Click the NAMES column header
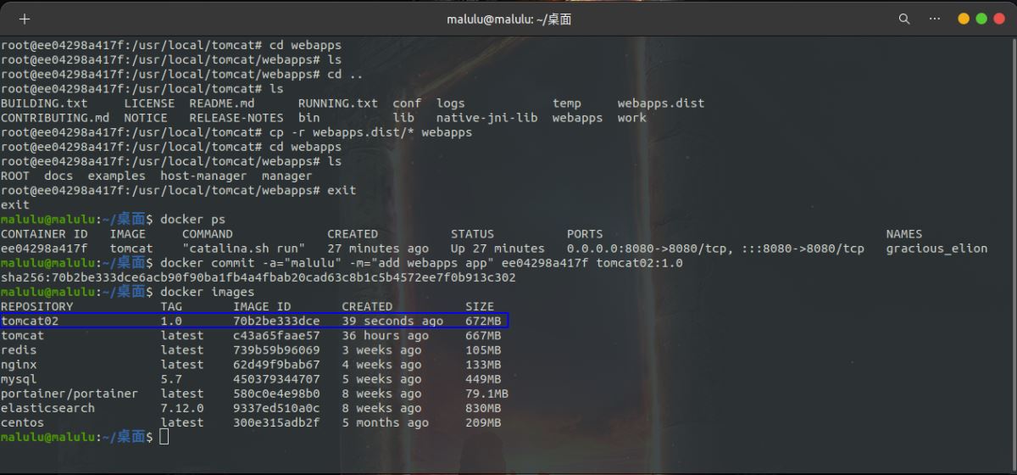Screen dimensions: 1017x475 click(903, 233)
